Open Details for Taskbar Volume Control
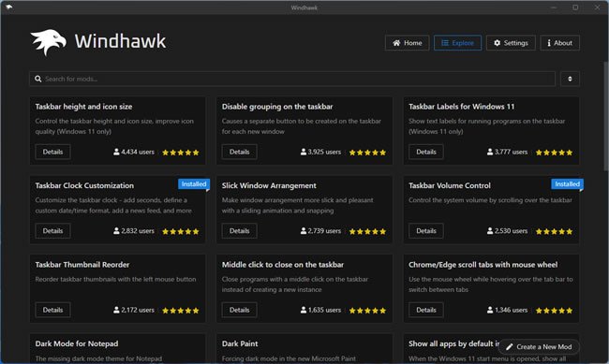 point(426,231)
